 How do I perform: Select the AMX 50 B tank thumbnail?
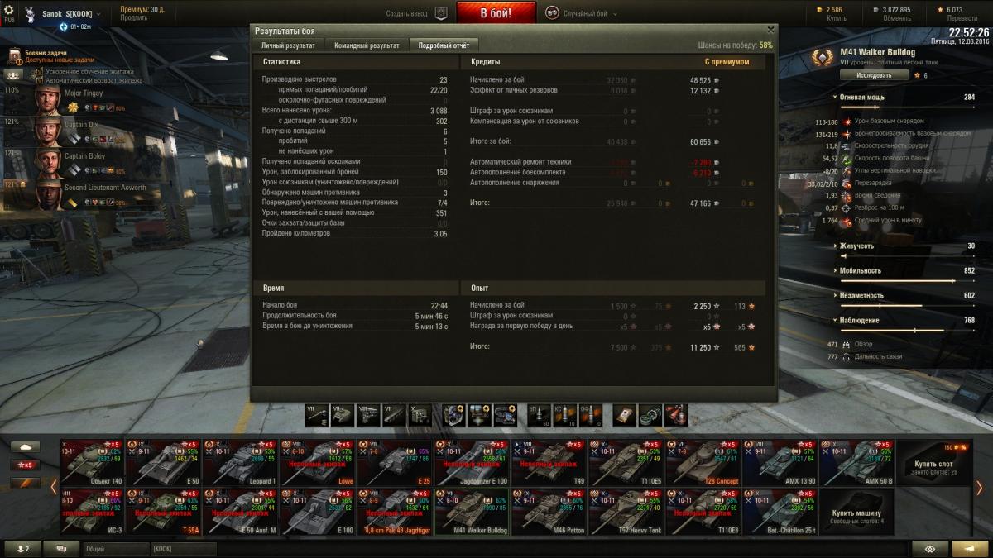pyautogui.click(x=856, y=463)
